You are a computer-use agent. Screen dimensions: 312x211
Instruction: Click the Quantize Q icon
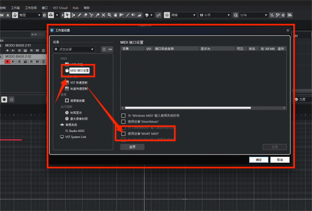pyautogui.click(x=235, y=15)
